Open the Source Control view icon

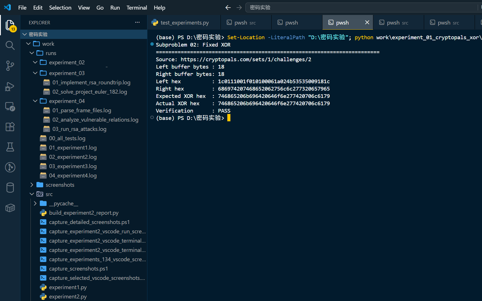pos(10,66)
